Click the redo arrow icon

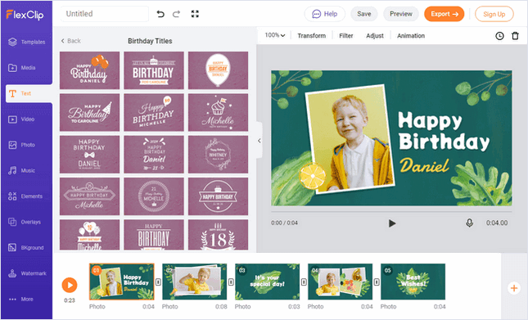point(177,14)
